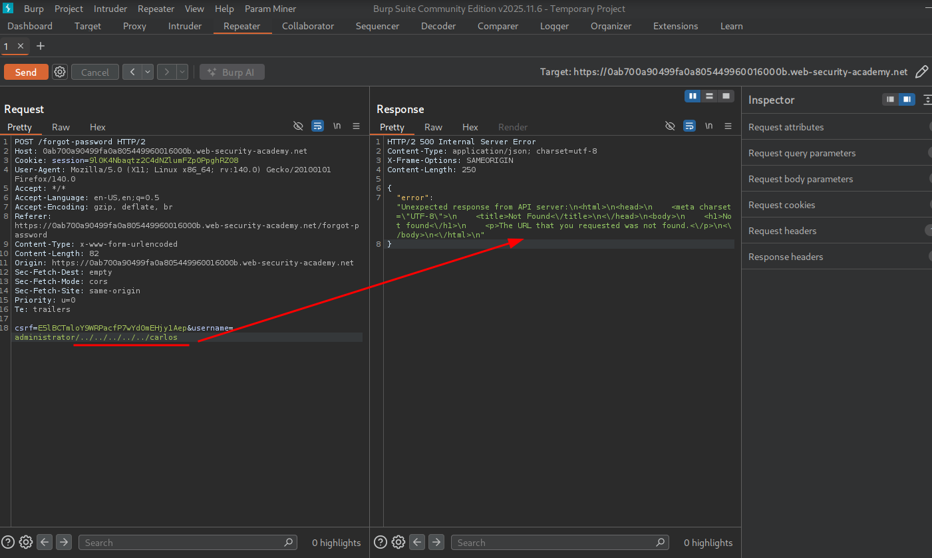
Task: Jump to previous search match in Request
Action: point(45,542)
